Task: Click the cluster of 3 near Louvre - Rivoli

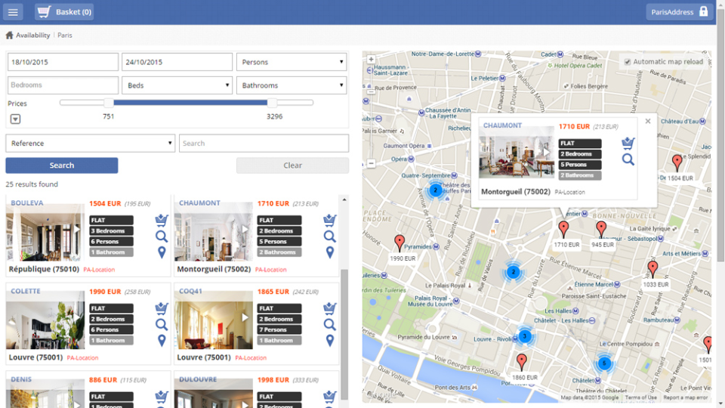Action: (525, 336)
